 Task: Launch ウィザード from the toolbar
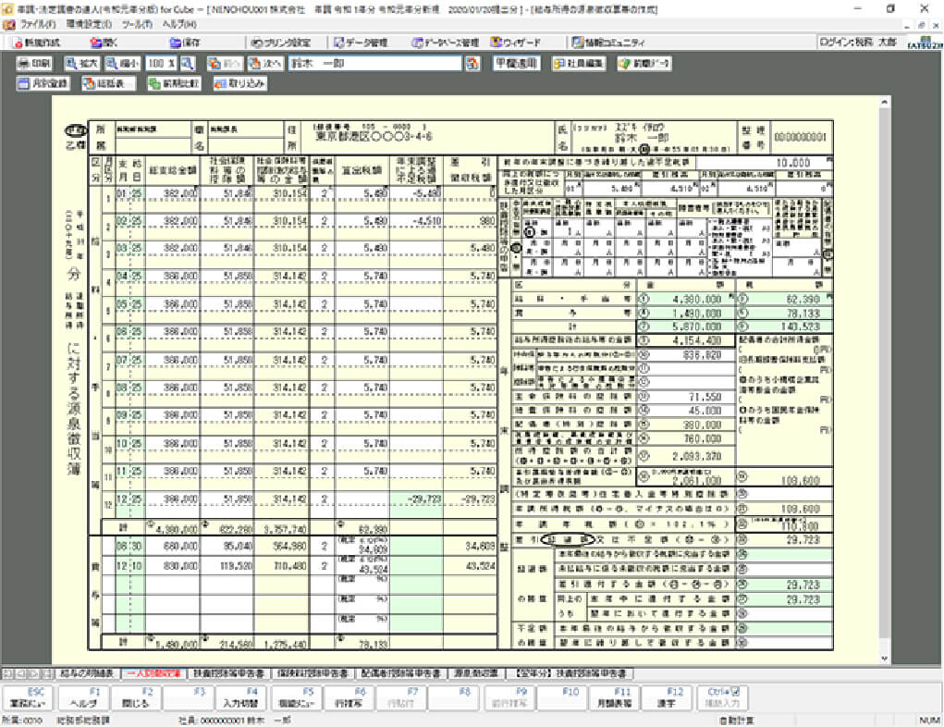[x=515, y=43]
